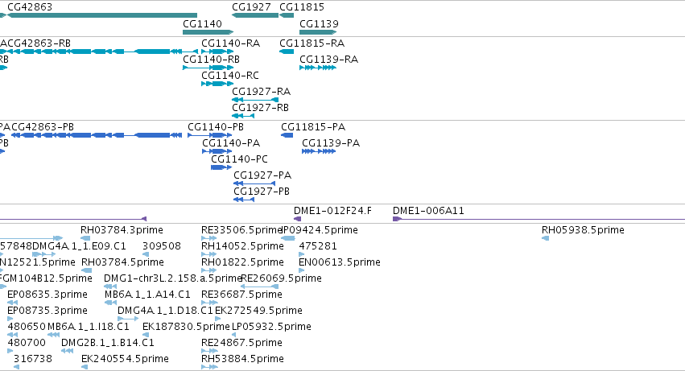Click the RH53884.5prime EST
Viewport: 685px width, 371px height.
[x=209, y=367]
